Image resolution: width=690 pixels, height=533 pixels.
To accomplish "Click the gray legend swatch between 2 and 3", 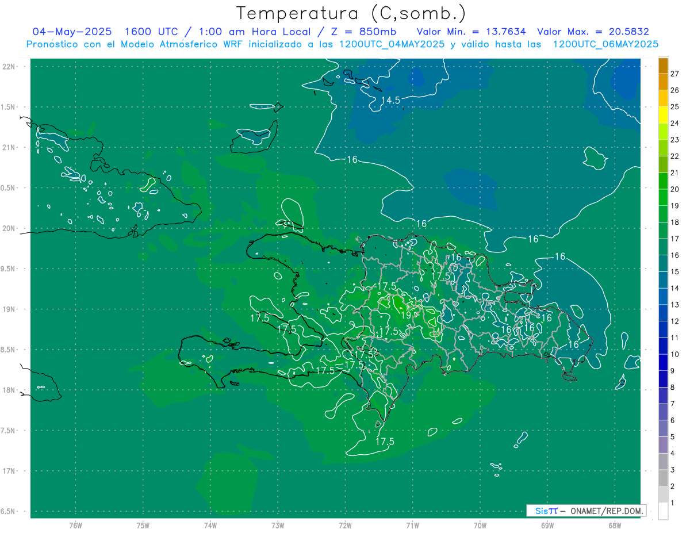I will 663,478.
